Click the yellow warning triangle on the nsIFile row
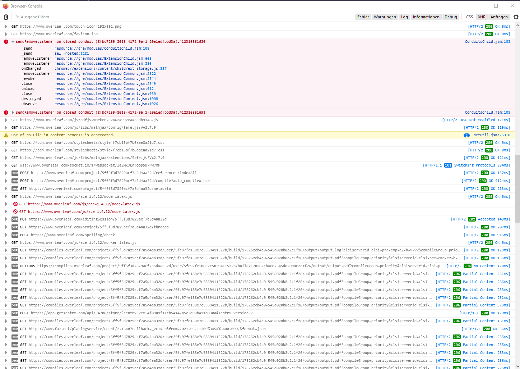 click(6, 135)
